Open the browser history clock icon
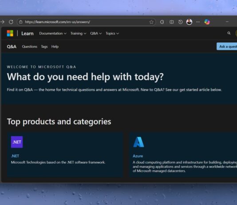 180,22
